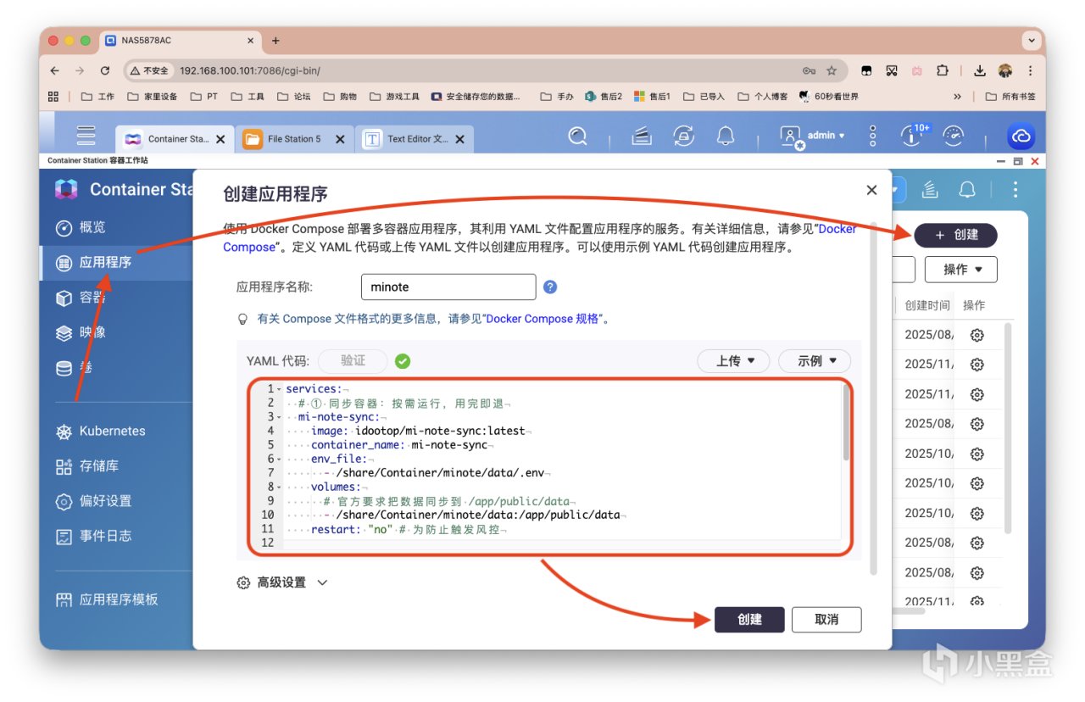Click the 应用程序名称 input containing minote
This screenshot has height=702, width=1085.
click(448, 287)
